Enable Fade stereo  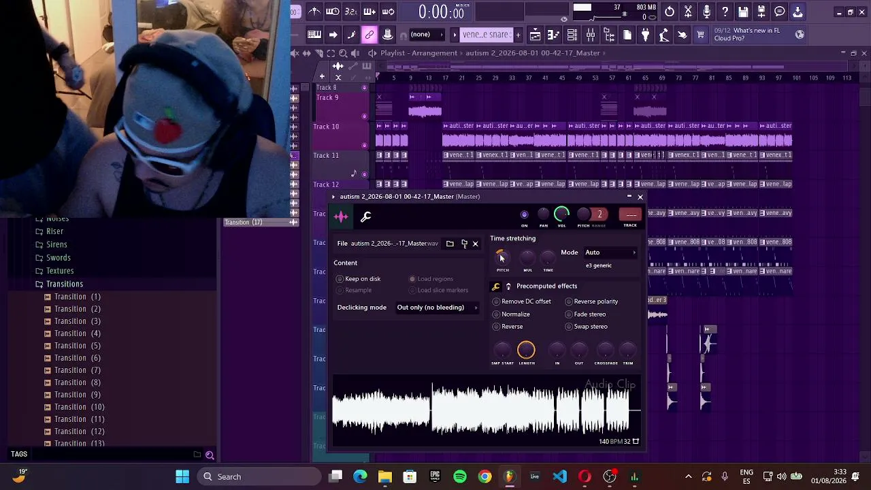tap(585, 314)
